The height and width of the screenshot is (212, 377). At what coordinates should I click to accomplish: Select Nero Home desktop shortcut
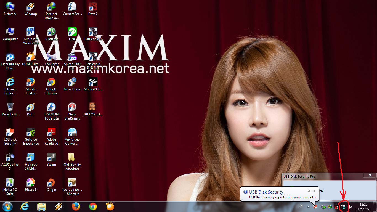[72, 84]
